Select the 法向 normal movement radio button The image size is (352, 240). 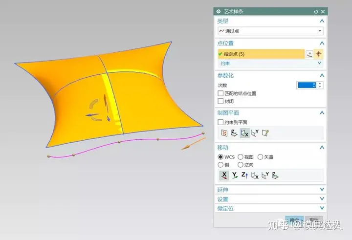pyautogui.click(x=241, y=165)
